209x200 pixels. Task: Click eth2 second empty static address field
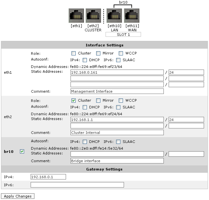pyautogui.click(x=117, y=126)
